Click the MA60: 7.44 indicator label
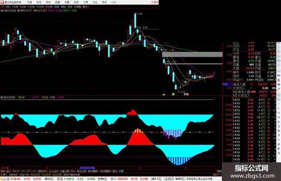This screenshot has width=281, height=181. [x=70, y=11]
